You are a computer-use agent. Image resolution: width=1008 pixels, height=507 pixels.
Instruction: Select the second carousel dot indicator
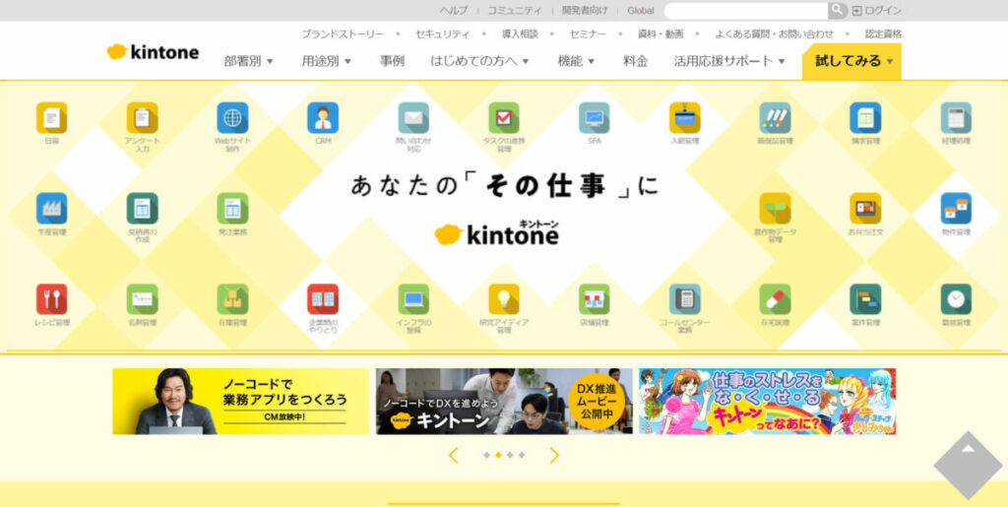point(498,455)
